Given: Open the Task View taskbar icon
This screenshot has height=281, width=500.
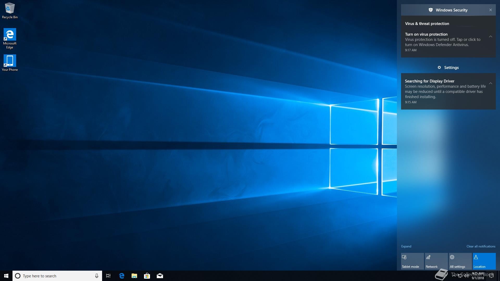Looking at the screenshot, I should point(108,276).
